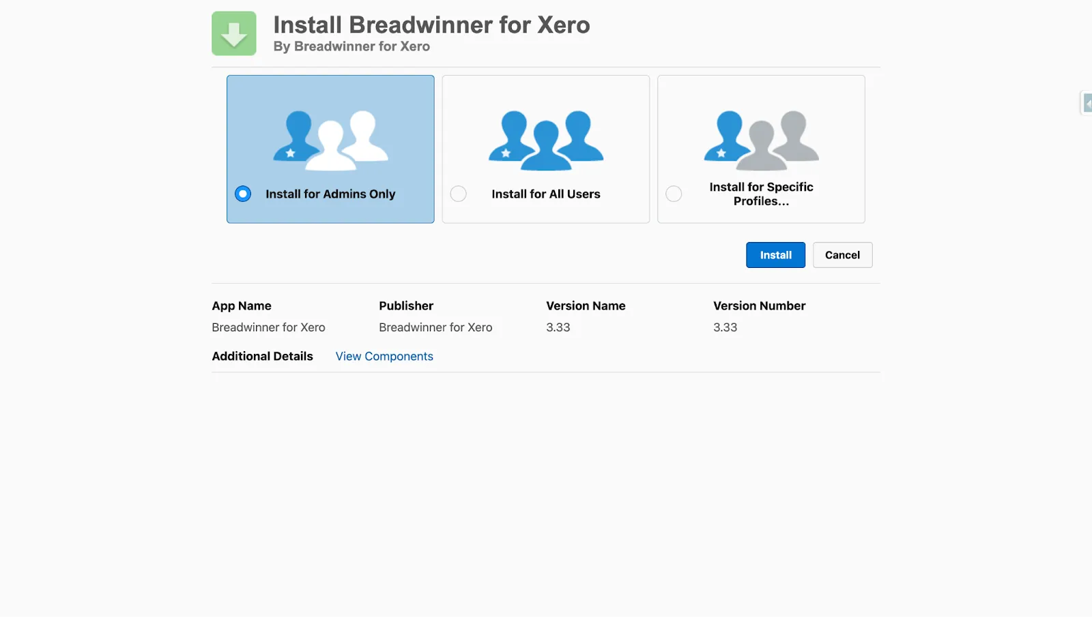Click the 'By Breadwinner for Xero' subtitle
This screenshot has height=617, width=1092.
[351, 46]
